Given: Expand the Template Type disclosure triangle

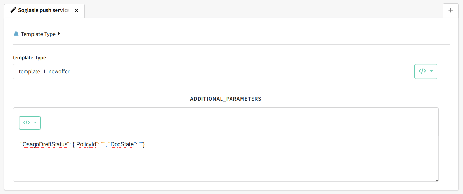Looking at the screenshot, I should tap(59, 33).
